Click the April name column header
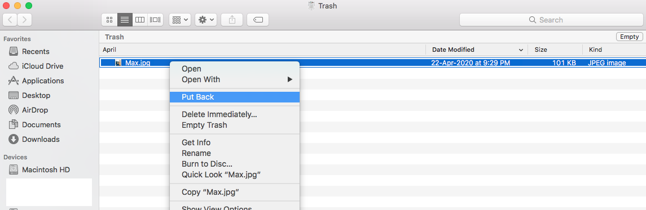Viewport: 646px width, 210px height. click(x=262, y=50)
